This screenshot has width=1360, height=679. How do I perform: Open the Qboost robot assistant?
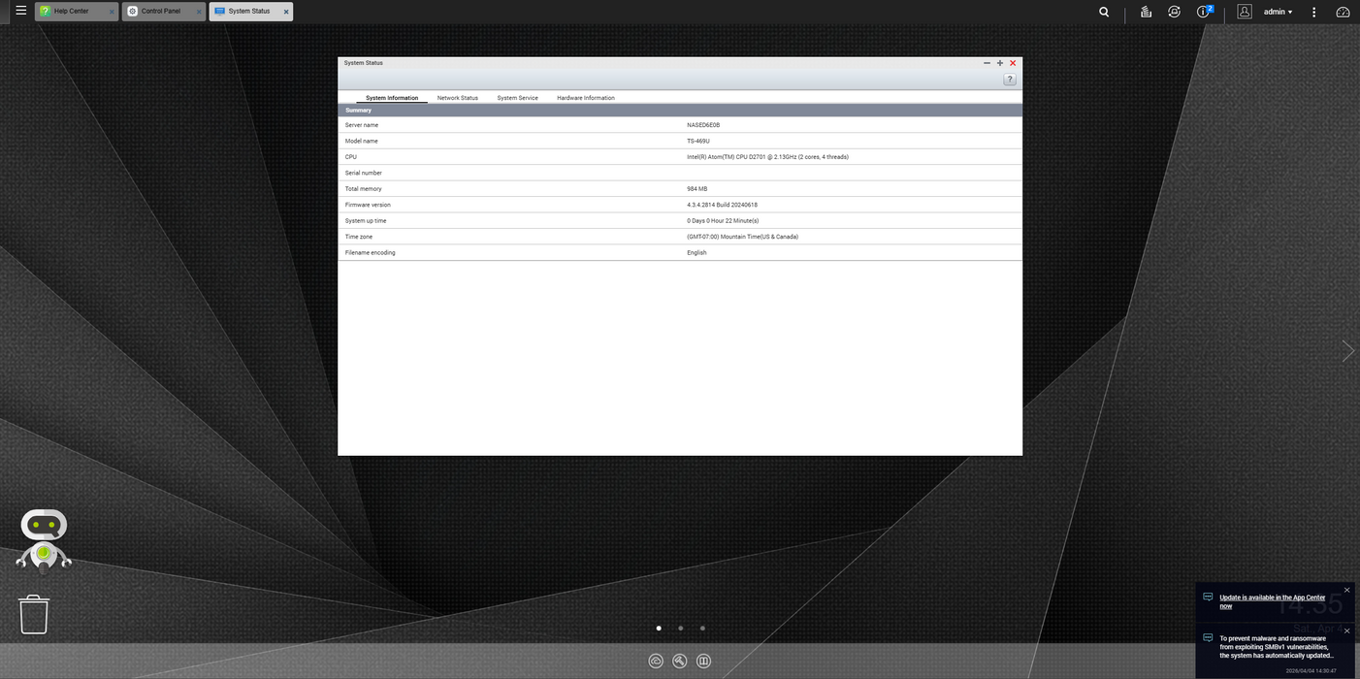44,538
